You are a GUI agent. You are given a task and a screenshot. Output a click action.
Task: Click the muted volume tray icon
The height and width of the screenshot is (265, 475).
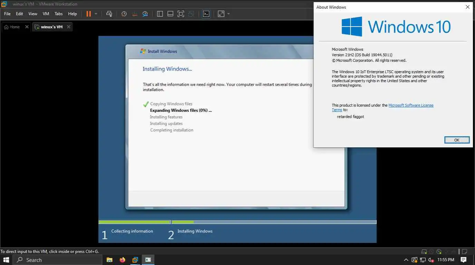pos(431,260)
